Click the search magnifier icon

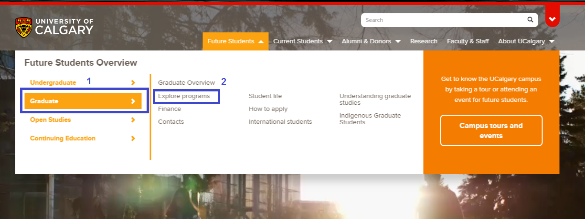click(530, 20)
